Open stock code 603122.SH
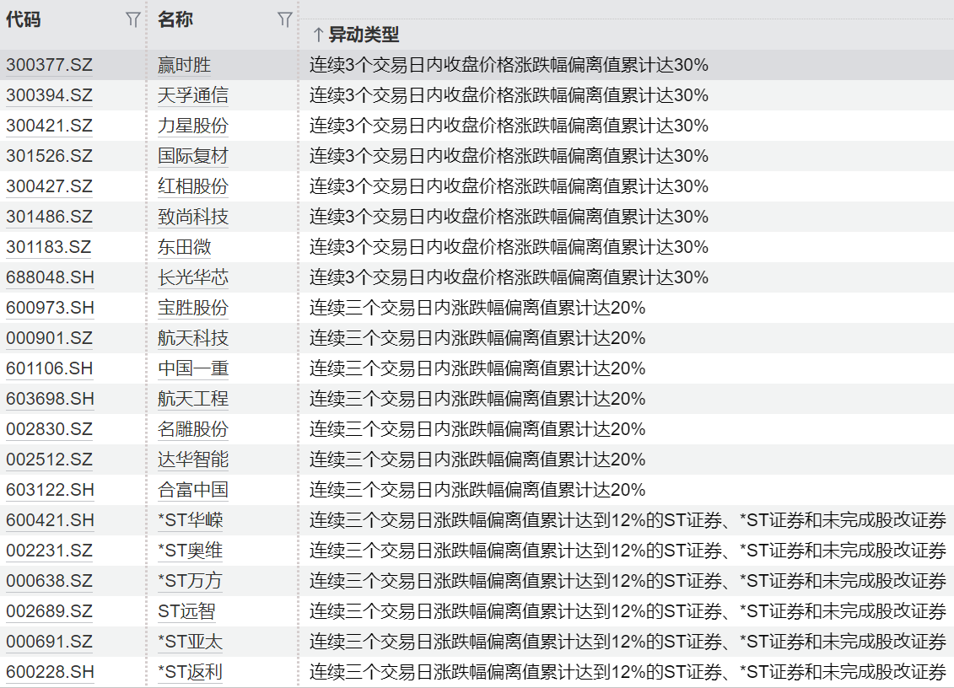Image resolution: width=954 pixels, height=688 pixels. [50, 490]
